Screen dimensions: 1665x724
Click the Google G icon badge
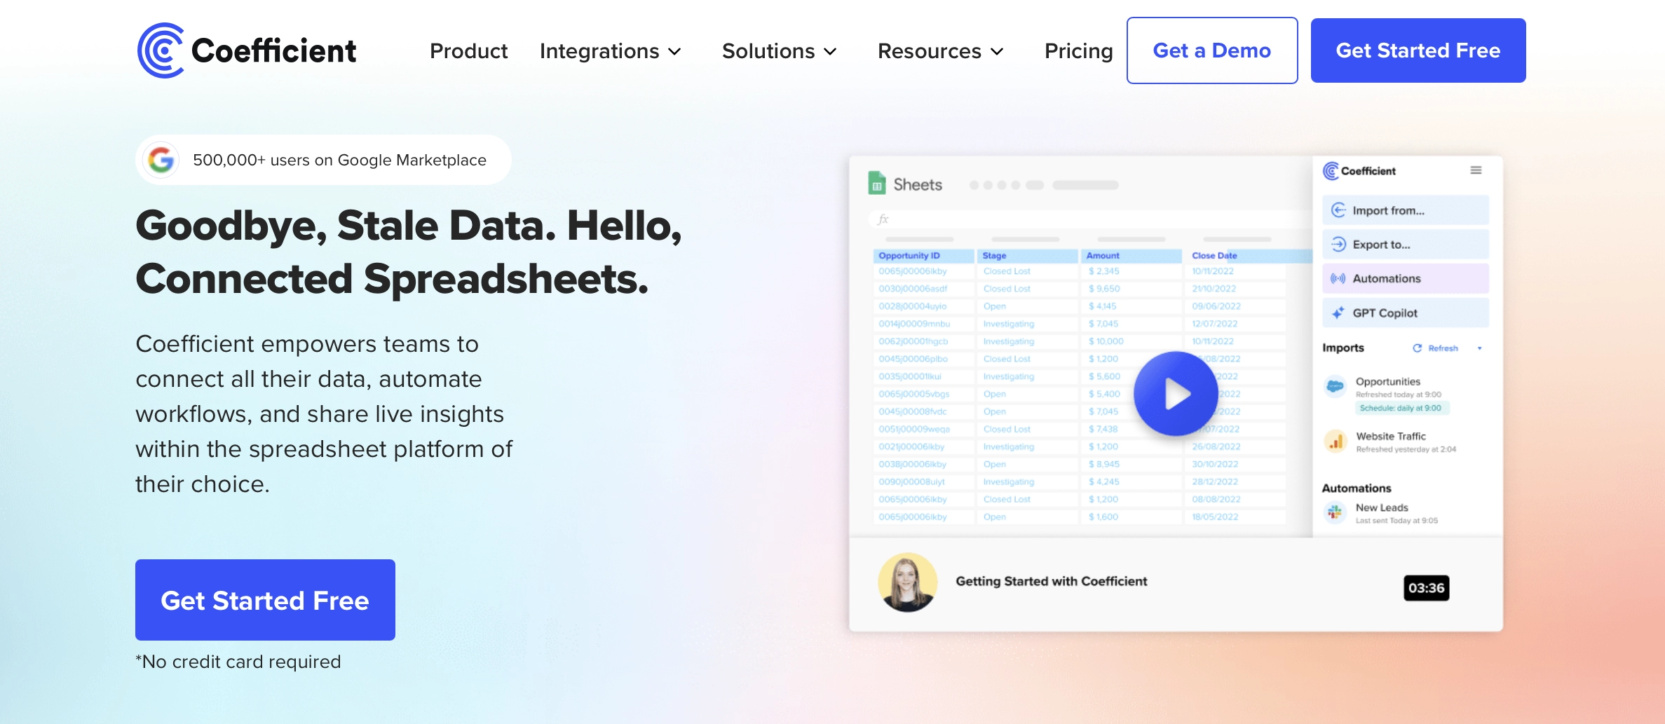pos(161,160)
